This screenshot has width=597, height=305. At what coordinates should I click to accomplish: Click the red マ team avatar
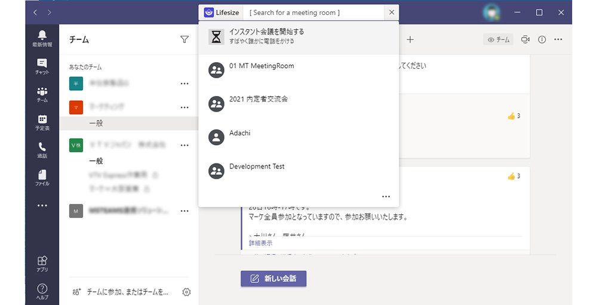click(x=76, y=107)
